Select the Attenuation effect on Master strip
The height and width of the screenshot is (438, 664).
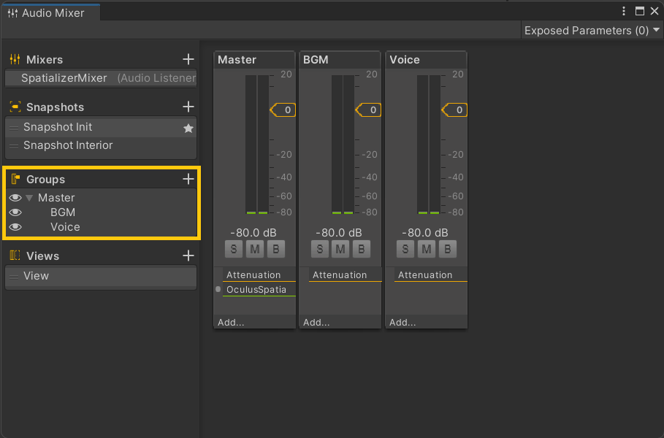click(259, 275)
